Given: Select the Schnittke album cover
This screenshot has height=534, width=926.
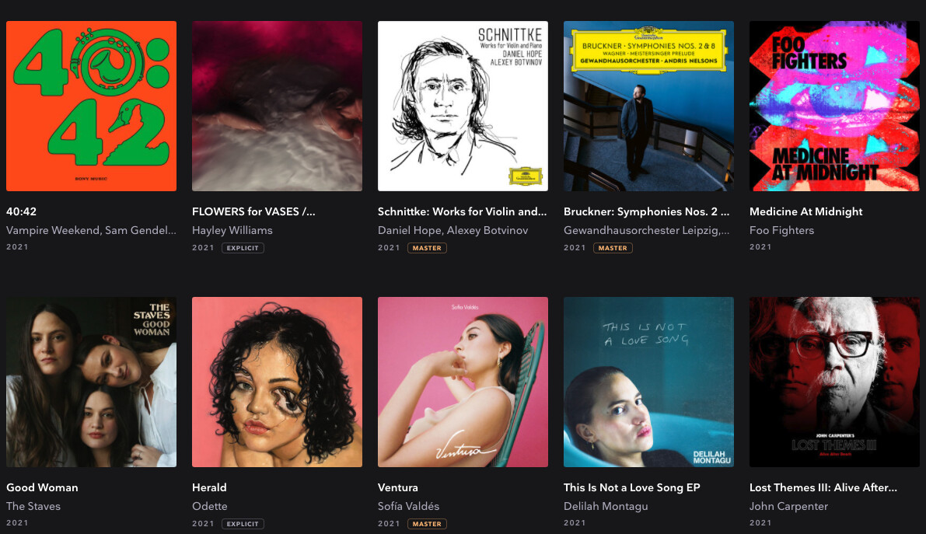Looking at the screenshot, I should [463, 106].
